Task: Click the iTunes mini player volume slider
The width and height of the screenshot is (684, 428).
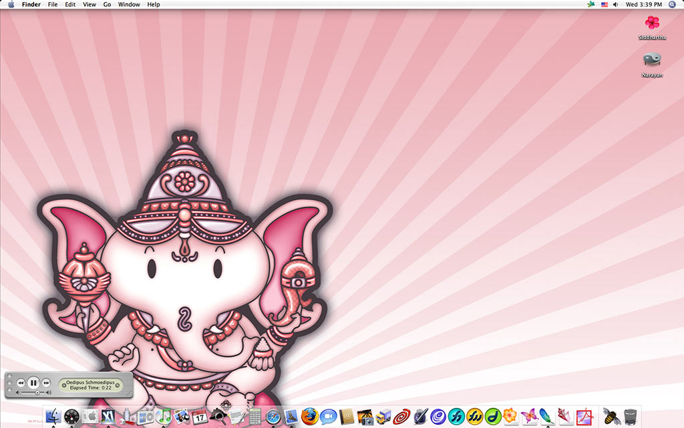Action: coord(33,393)
